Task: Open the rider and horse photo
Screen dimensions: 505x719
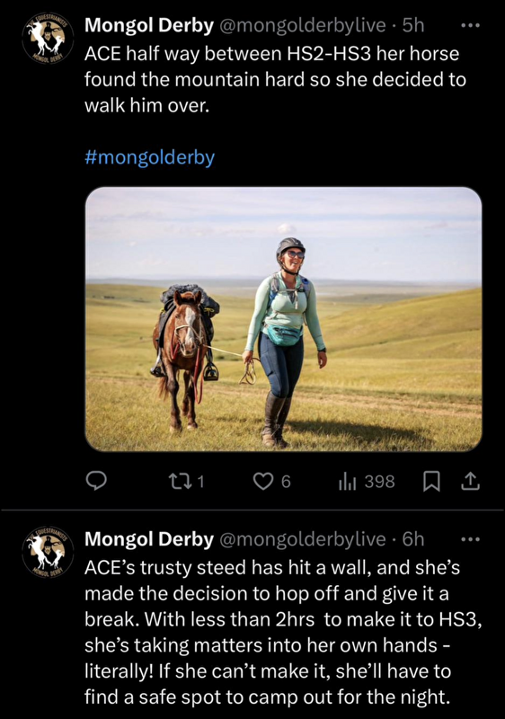Action: (284, 319)
